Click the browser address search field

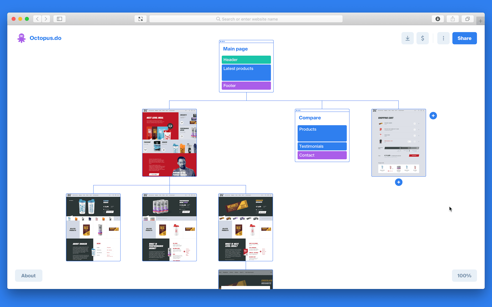click(x=246, y=19)
